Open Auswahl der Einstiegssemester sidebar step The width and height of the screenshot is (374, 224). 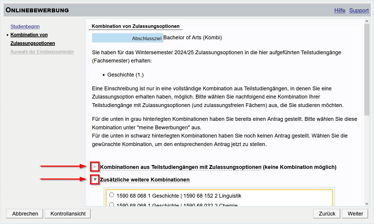[42, 52]
